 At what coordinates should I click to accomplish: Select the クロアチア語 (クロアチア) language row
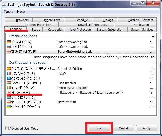pos(81,78)
